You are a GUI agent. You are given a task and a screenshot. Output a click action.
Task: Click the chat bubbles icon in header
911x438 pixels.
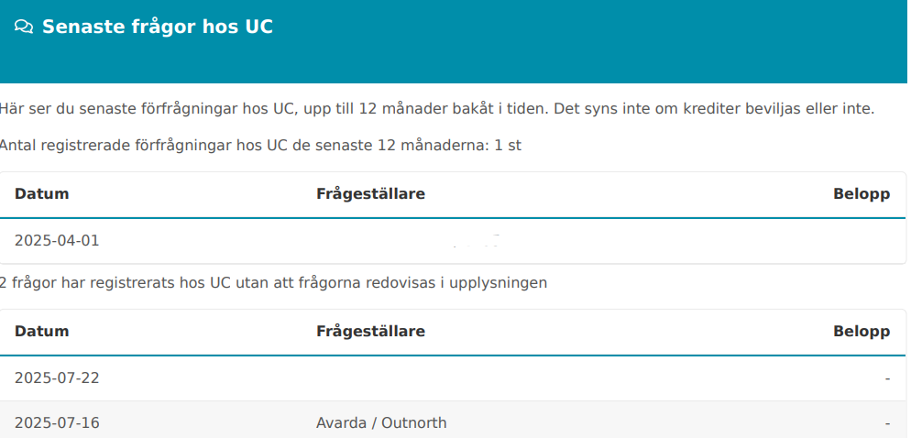pos(24,27)
